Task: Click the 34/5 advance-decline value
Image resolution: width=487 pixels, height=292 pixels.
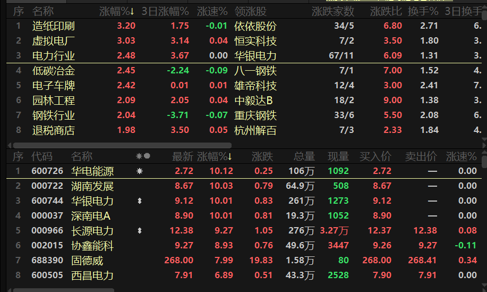Action: pos(344,26)
